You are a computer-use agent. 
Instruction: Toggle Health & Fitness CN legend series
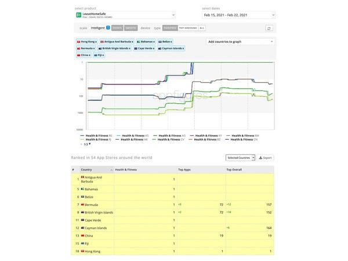coord(241,140)
